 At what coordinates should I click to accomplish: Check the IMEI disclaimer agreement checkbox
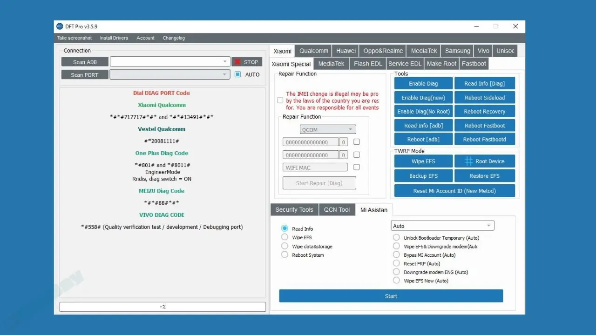point(280,100)
